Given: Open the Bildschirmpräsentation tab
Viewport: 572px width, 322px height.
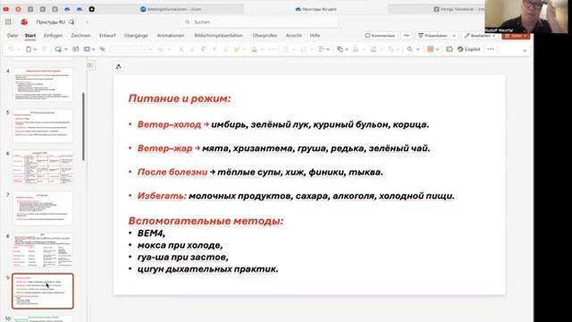Looking at the screenshot, I should 218,36.
